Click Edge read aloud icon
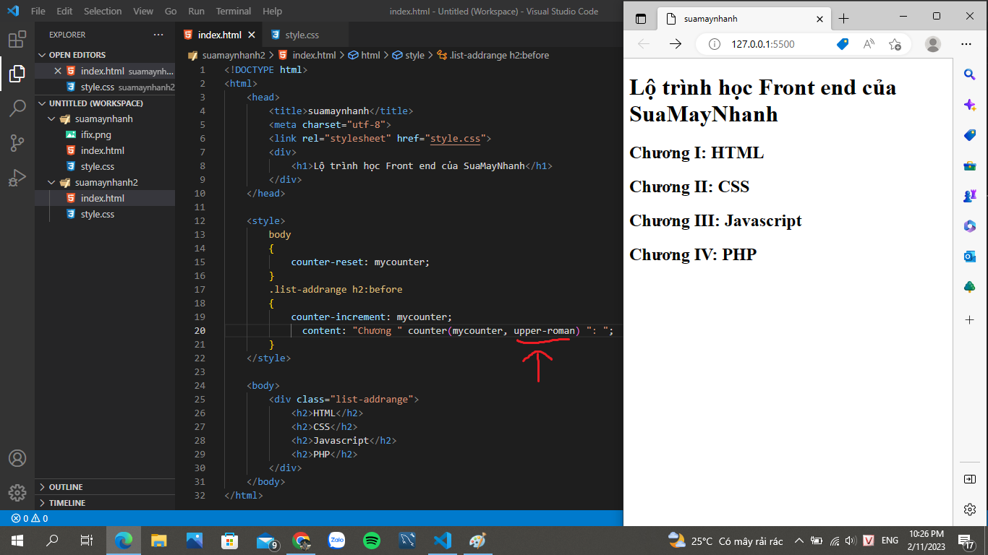 (869, 44)
